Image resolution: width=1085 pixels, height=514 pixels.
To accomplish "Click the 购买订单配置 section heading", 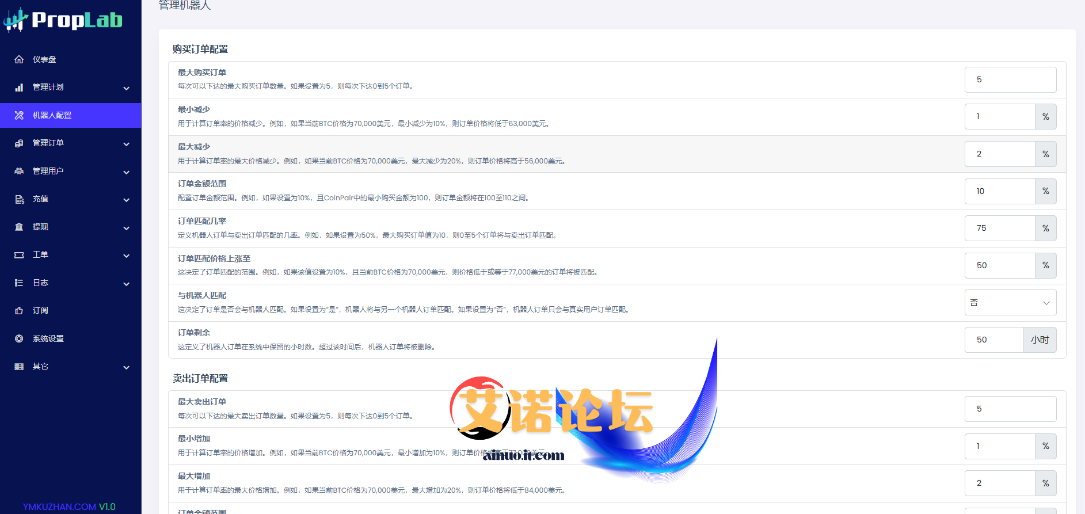I will pos(200,49).
